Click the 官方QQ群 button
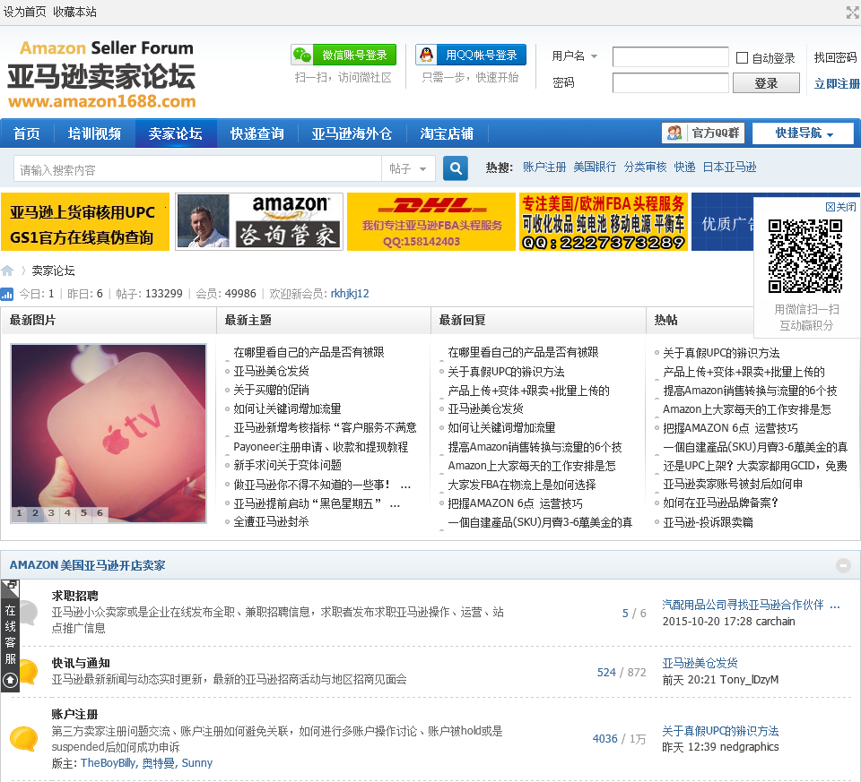 pyautogui.click(x=703, y=133)
